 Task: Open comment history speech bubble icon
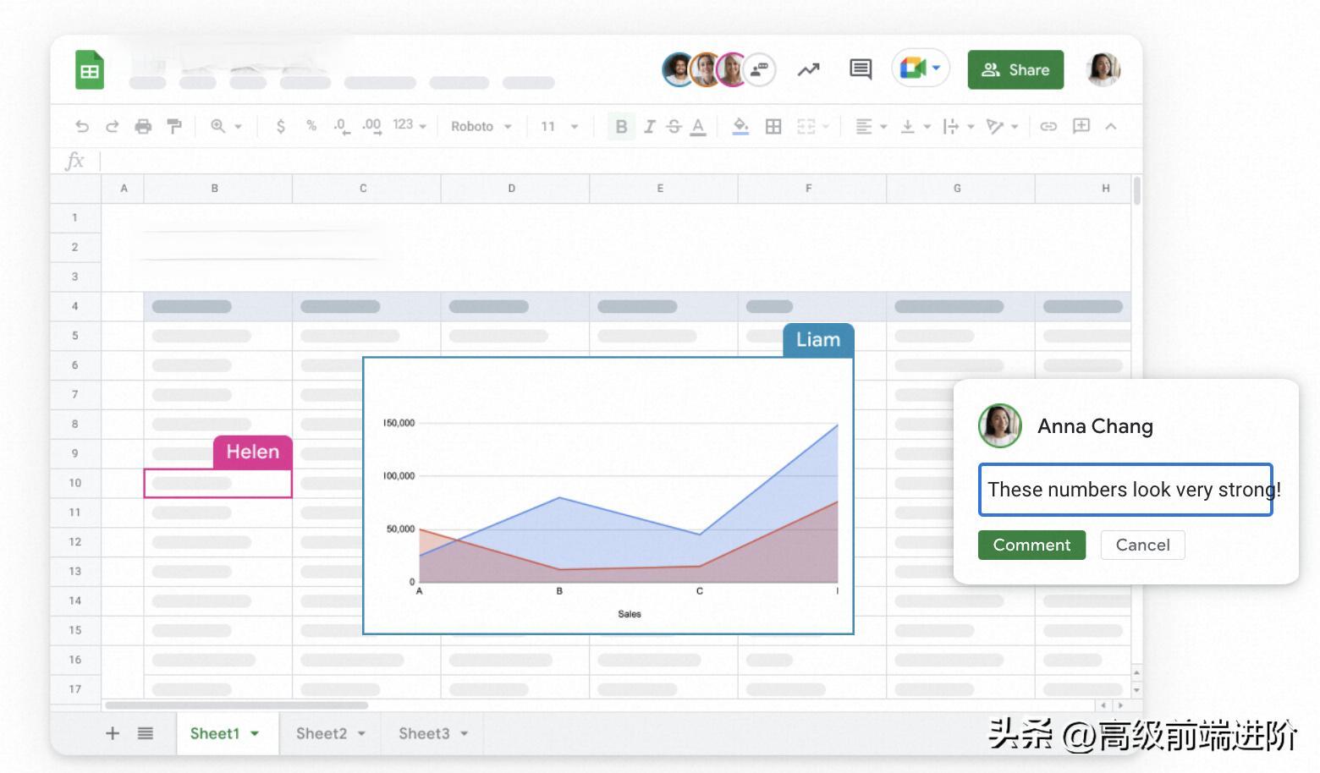click(860, 69)
